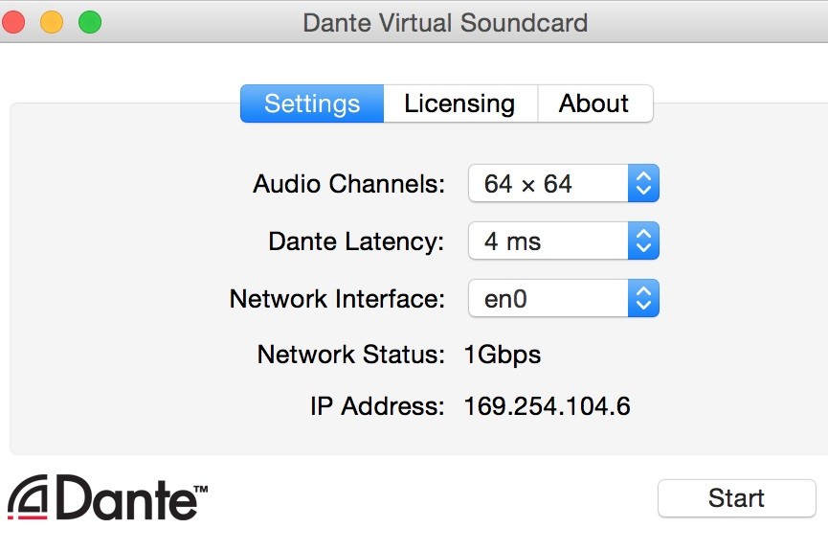Click the Network Interface stepper arrows
The image size is (828, 551).
point(643,298)
